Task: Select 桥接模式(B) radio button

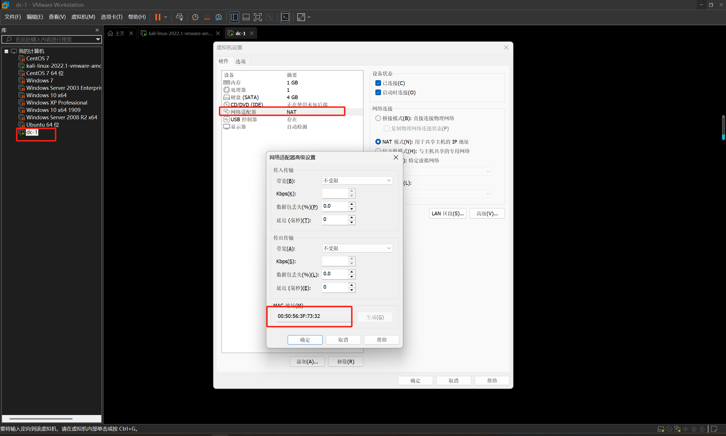Action: pyautogui.click(x=378, y=118)
